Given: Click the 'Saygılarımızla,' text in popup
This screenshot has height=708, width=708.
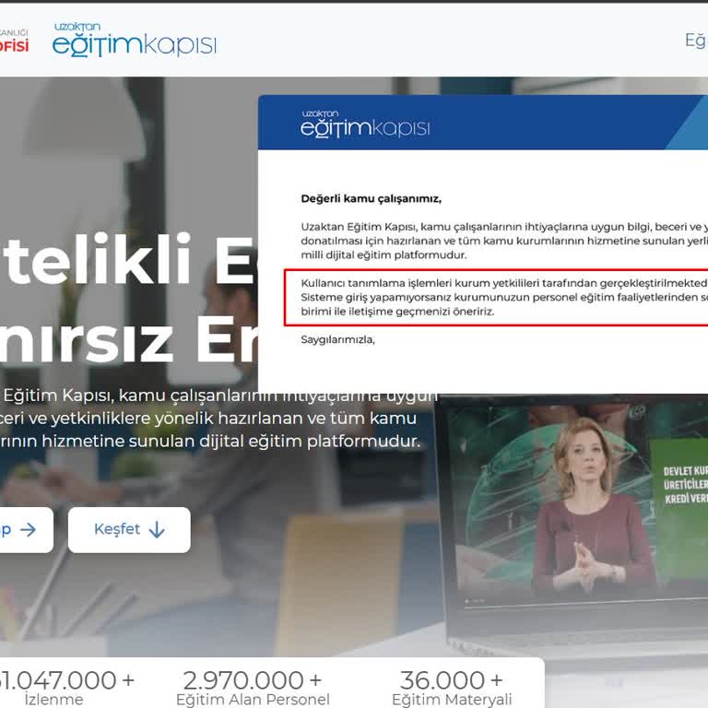Looking at the screenshot, I should [x=337, y=339].
